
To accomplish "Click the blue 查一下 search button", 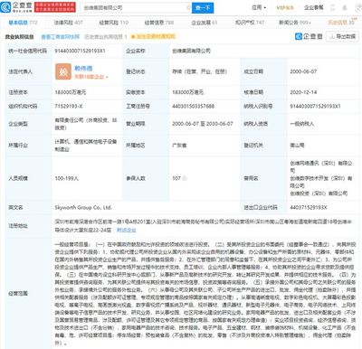I will click(203, 7).
